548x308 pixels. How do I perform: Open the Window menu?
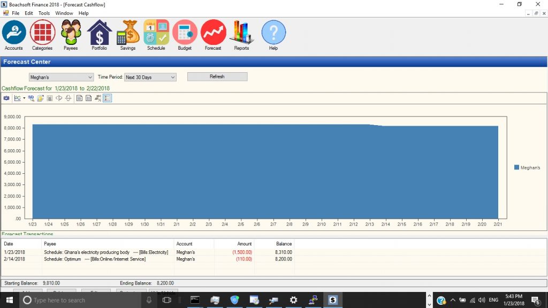pos(64,13)
